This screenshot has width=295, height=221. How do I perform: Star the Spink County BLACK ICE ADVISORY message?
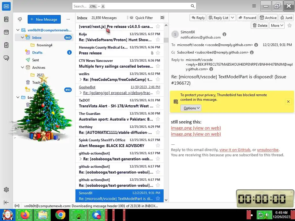158,146
